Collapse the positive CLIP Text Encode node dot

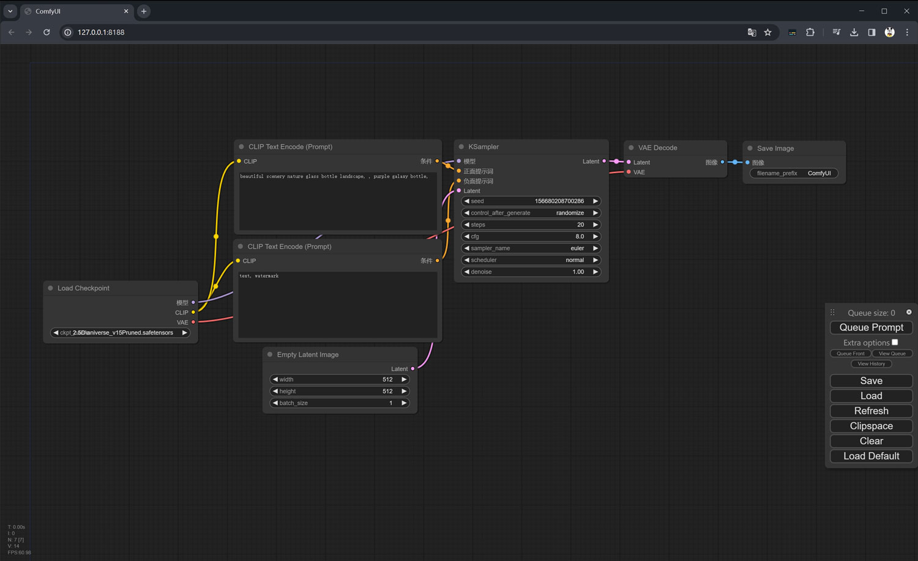pyautogui.click(x=241, y=147)
